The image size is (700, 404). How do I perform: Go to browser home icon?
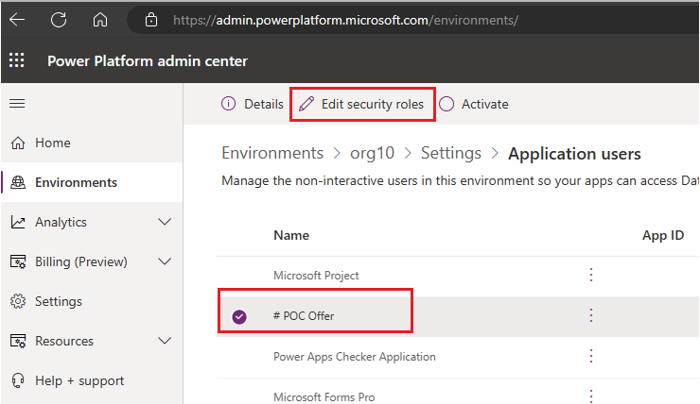[x=100, y=20]
